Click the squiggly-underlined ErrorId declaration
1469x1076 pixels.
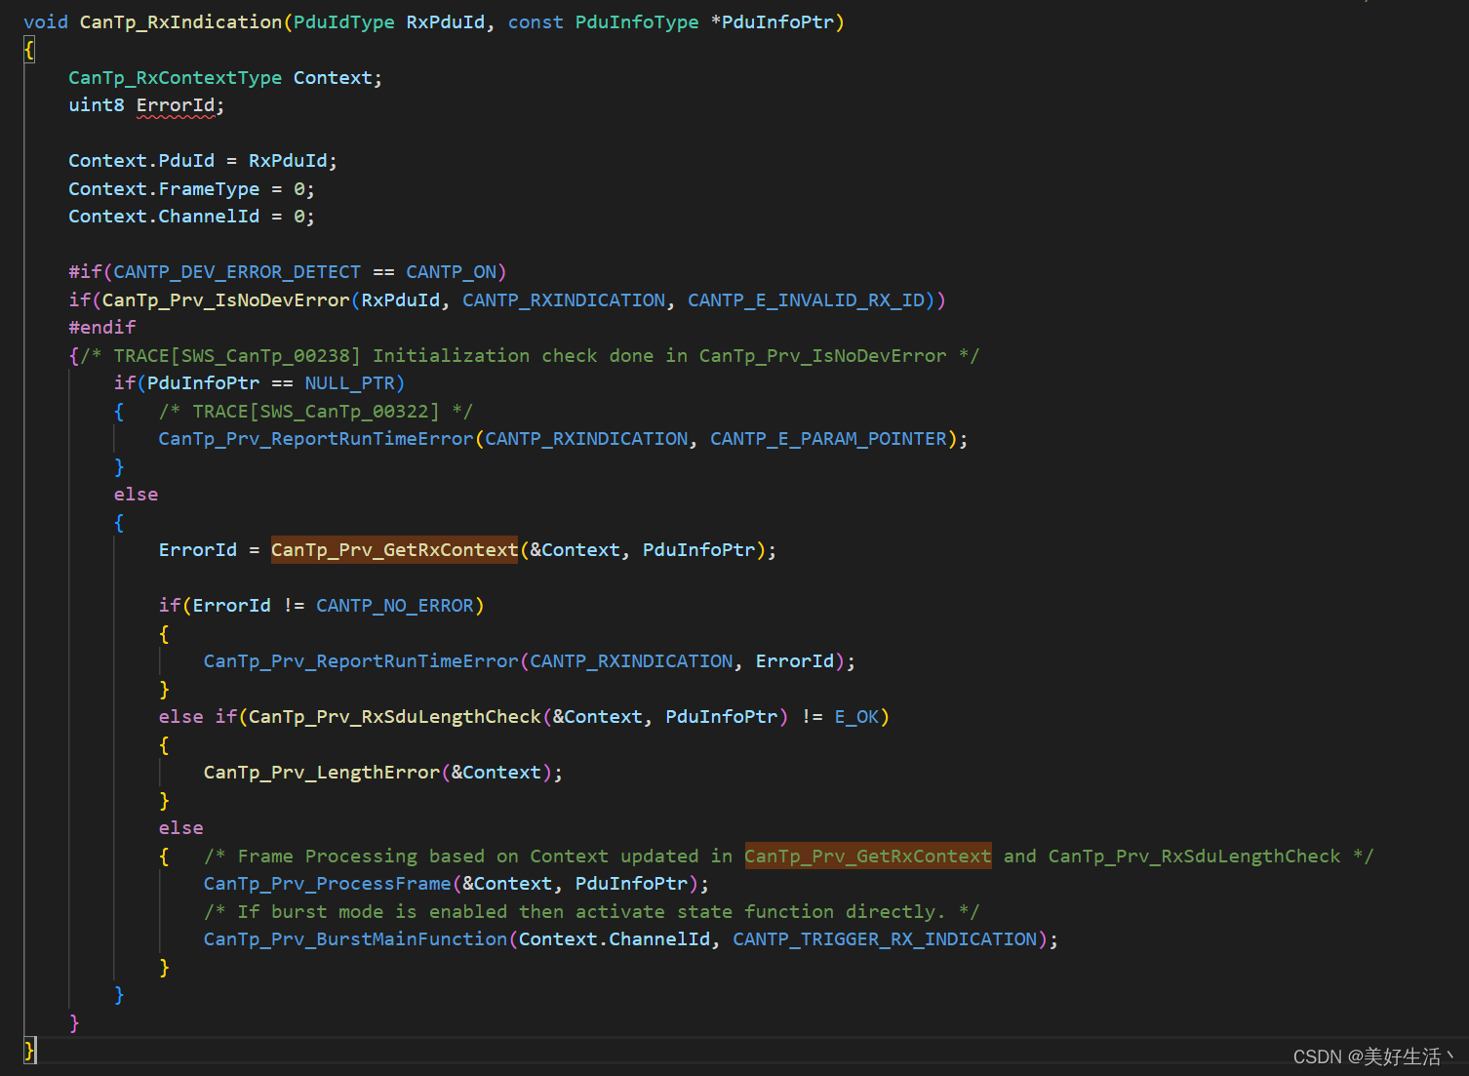177,105
